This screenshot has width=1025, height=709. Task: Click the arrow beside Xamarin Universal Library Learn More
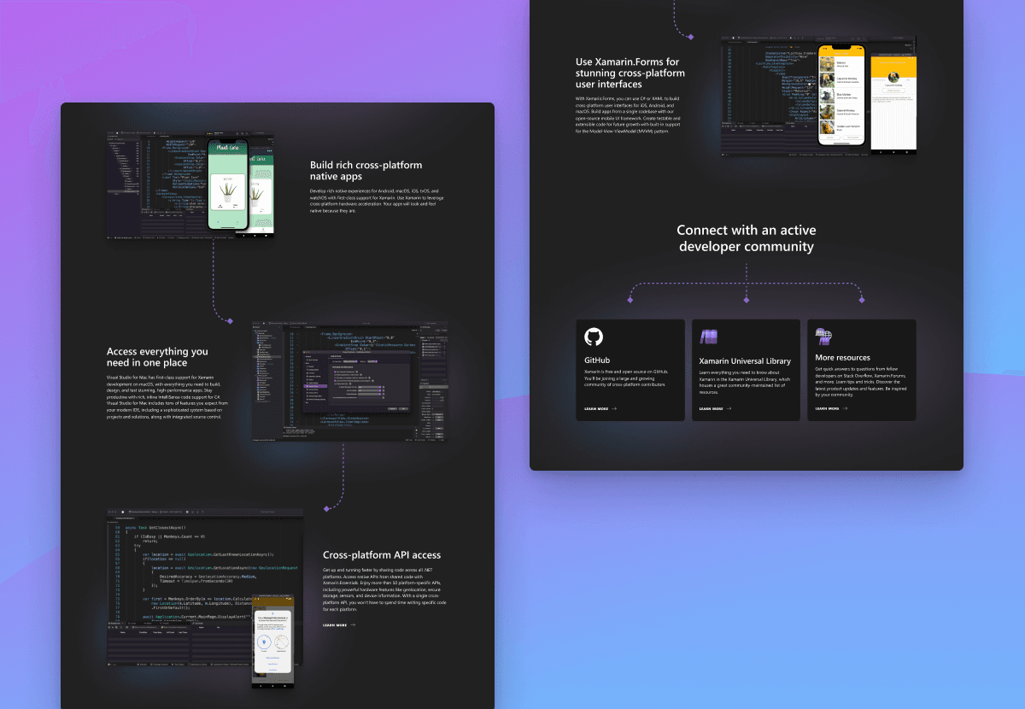729,409
